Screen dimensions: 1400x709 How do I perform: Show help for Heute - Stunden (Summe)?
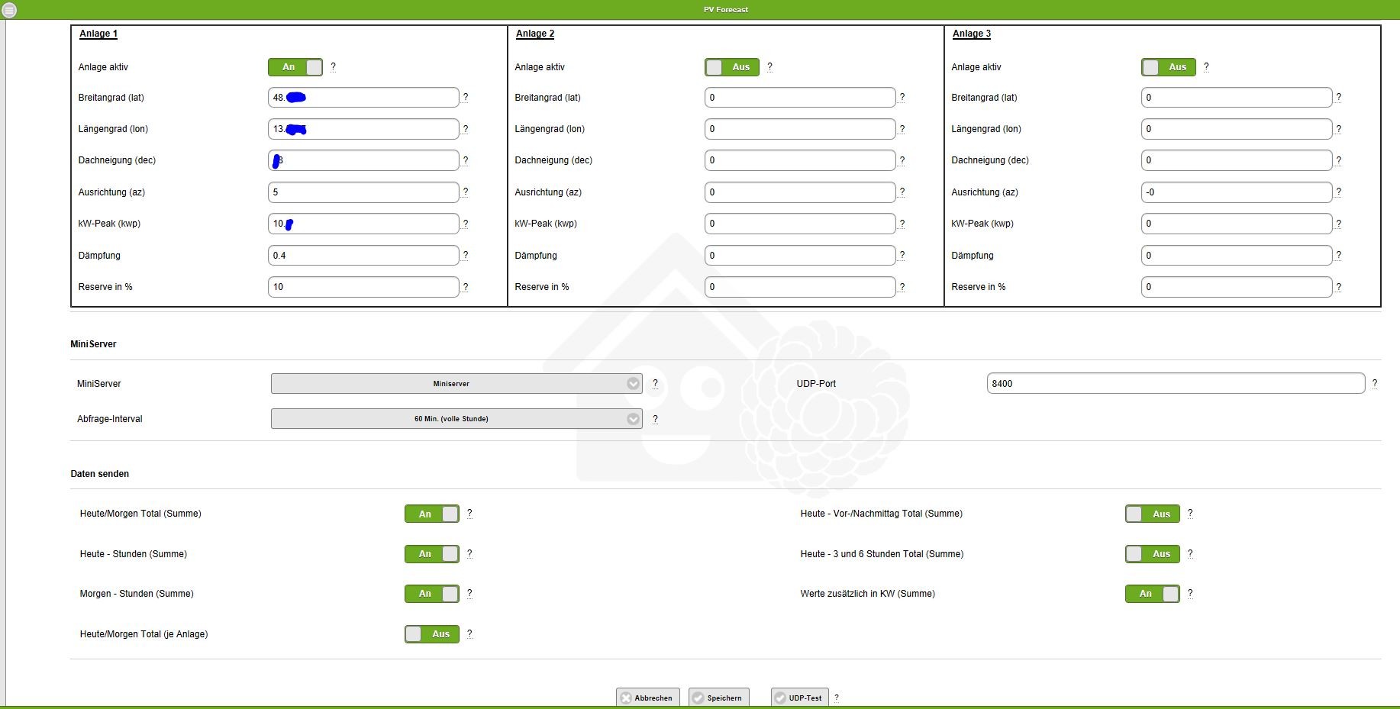[x=469, y=554]
